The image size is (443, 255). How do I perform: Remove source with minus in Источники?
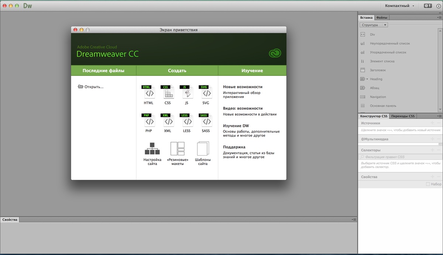point(439,123)
